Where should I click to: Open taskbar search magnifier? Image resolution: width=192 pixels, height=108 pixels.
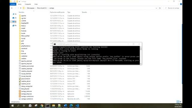(x=18, y=106)
